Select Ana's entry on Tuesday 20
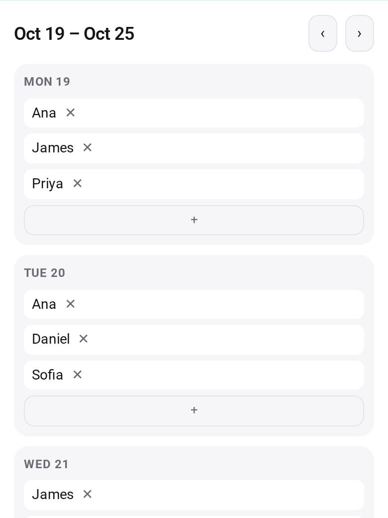The height and width of the screenshot is (518, 388). pos(194,304)
